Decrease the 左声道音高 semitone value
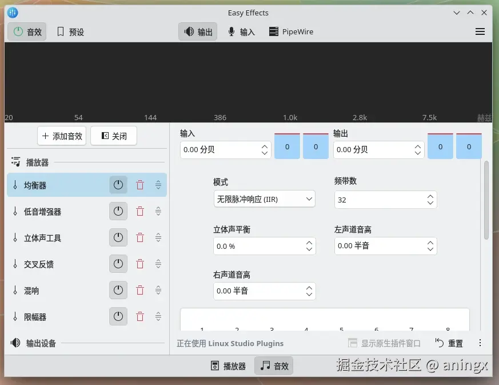 coord(430,249)
